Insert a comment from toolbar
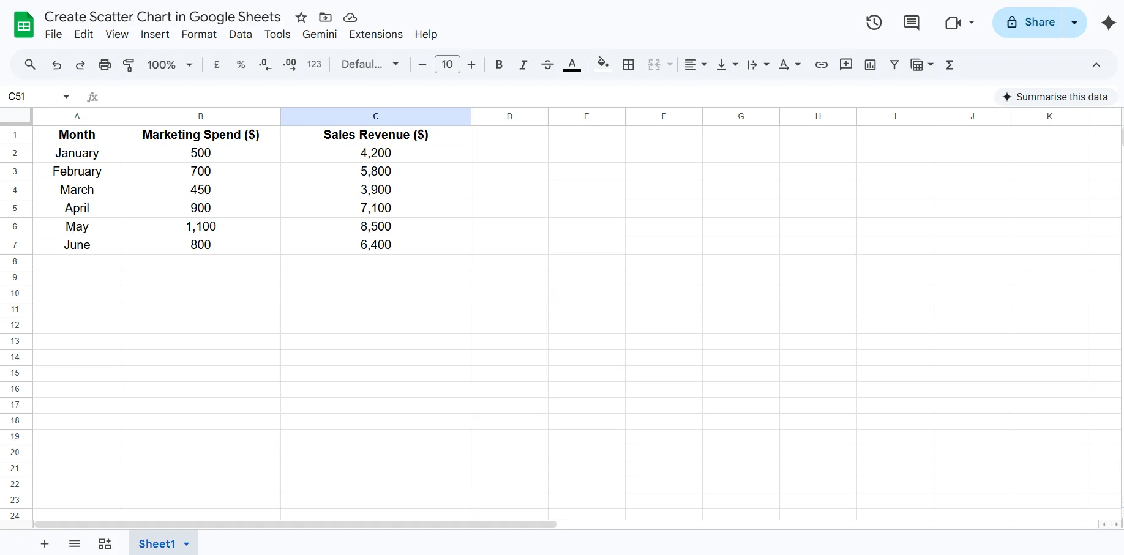1124x555 pixels. coord(846,64)
